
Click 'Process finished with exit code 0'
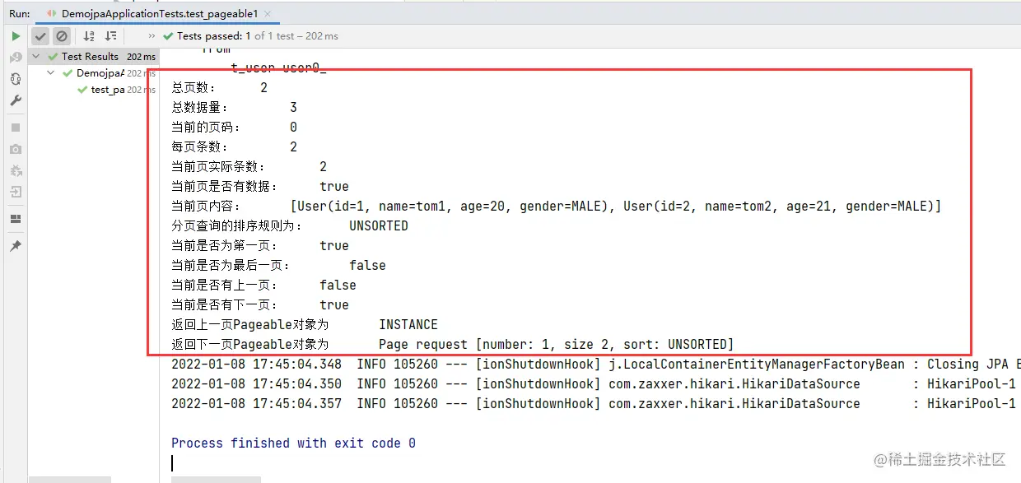point(293,444)
